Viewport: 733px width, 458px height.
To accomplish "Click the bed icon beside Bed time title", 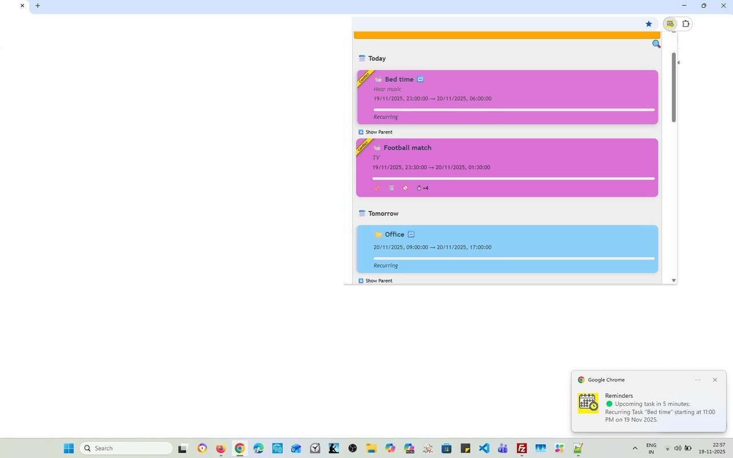I will [378, 80].
